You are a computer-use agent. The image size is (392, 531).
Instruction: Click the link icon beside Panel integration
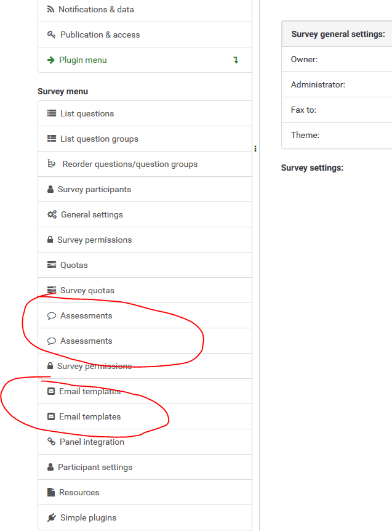pyautogui.click(x=52, y=442)
